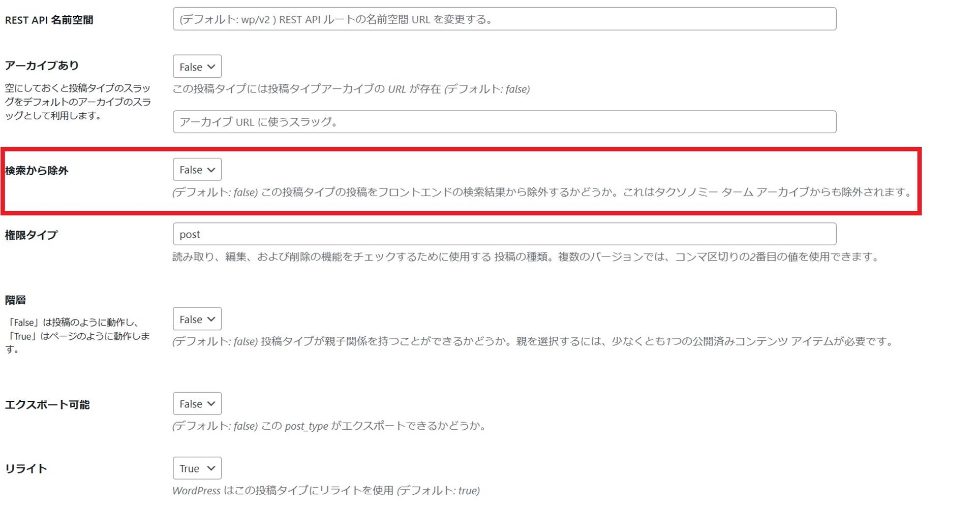Image resolution: width=976 pixels, height=512 pixels.
Task: Focus the アーカイブ URL slug input field
Action: tap(504, 122)
